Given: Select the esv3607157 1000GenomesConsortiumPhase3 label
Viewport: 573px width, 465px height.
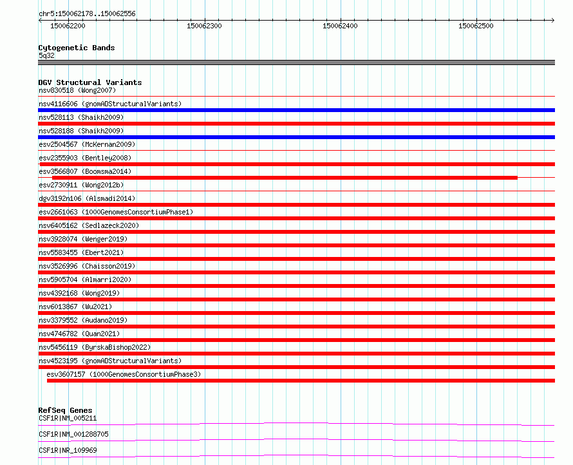Looking at the screenshot, I should coord(124,374).
